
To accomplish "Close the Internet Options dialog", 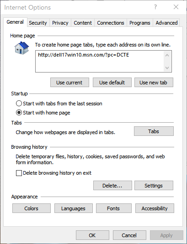I will [176, 7].
